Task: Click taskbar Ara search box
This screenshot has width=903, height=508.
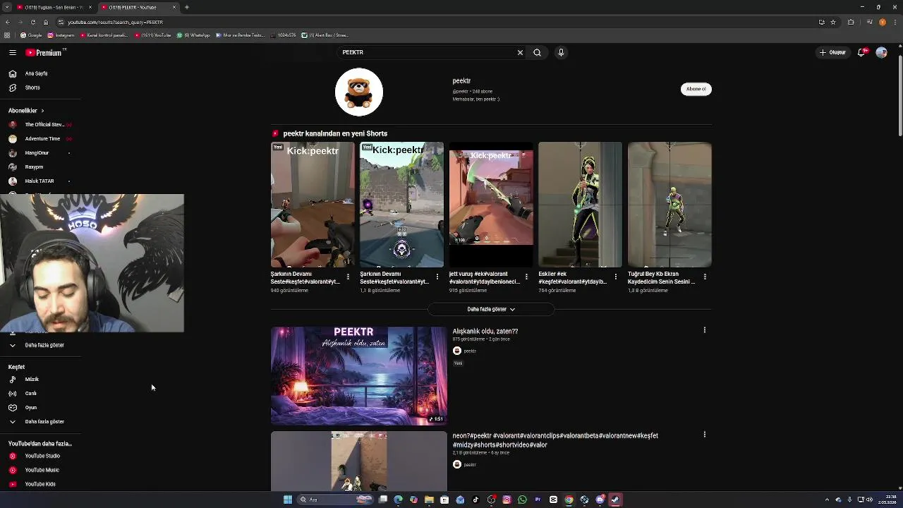Action: [334, 500]
